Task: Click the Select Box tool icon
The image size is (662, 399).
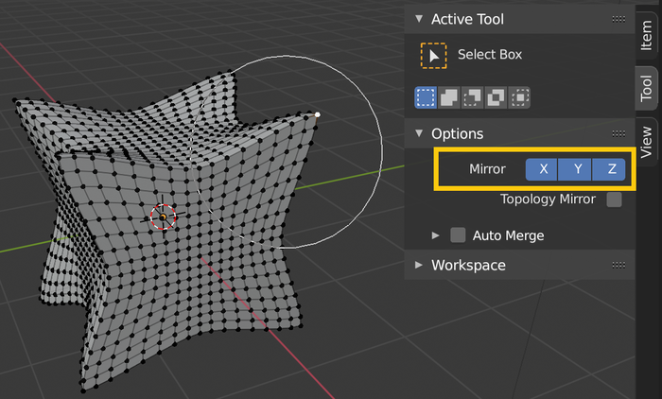Action: point(433,55)
